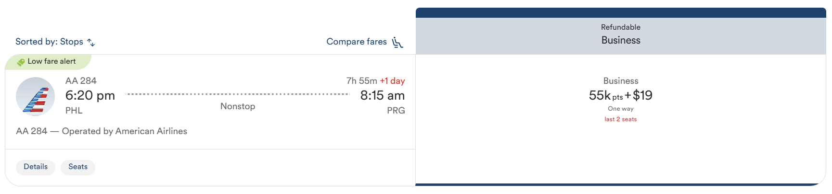Open the Sorted by: Stops dropdown

49,42
